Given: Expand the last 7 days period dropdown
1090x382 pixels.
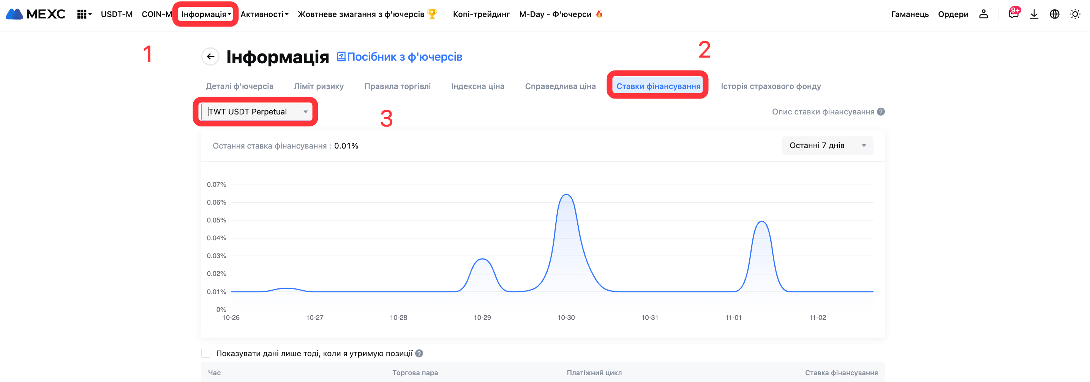Looking at the screenshot, I should pos(827,146).
